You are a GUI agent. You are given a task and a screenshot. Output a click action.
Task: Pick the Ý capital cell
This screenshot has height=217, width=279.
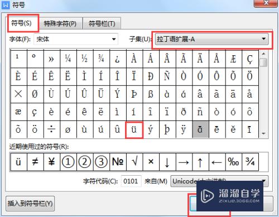point(118,94)
